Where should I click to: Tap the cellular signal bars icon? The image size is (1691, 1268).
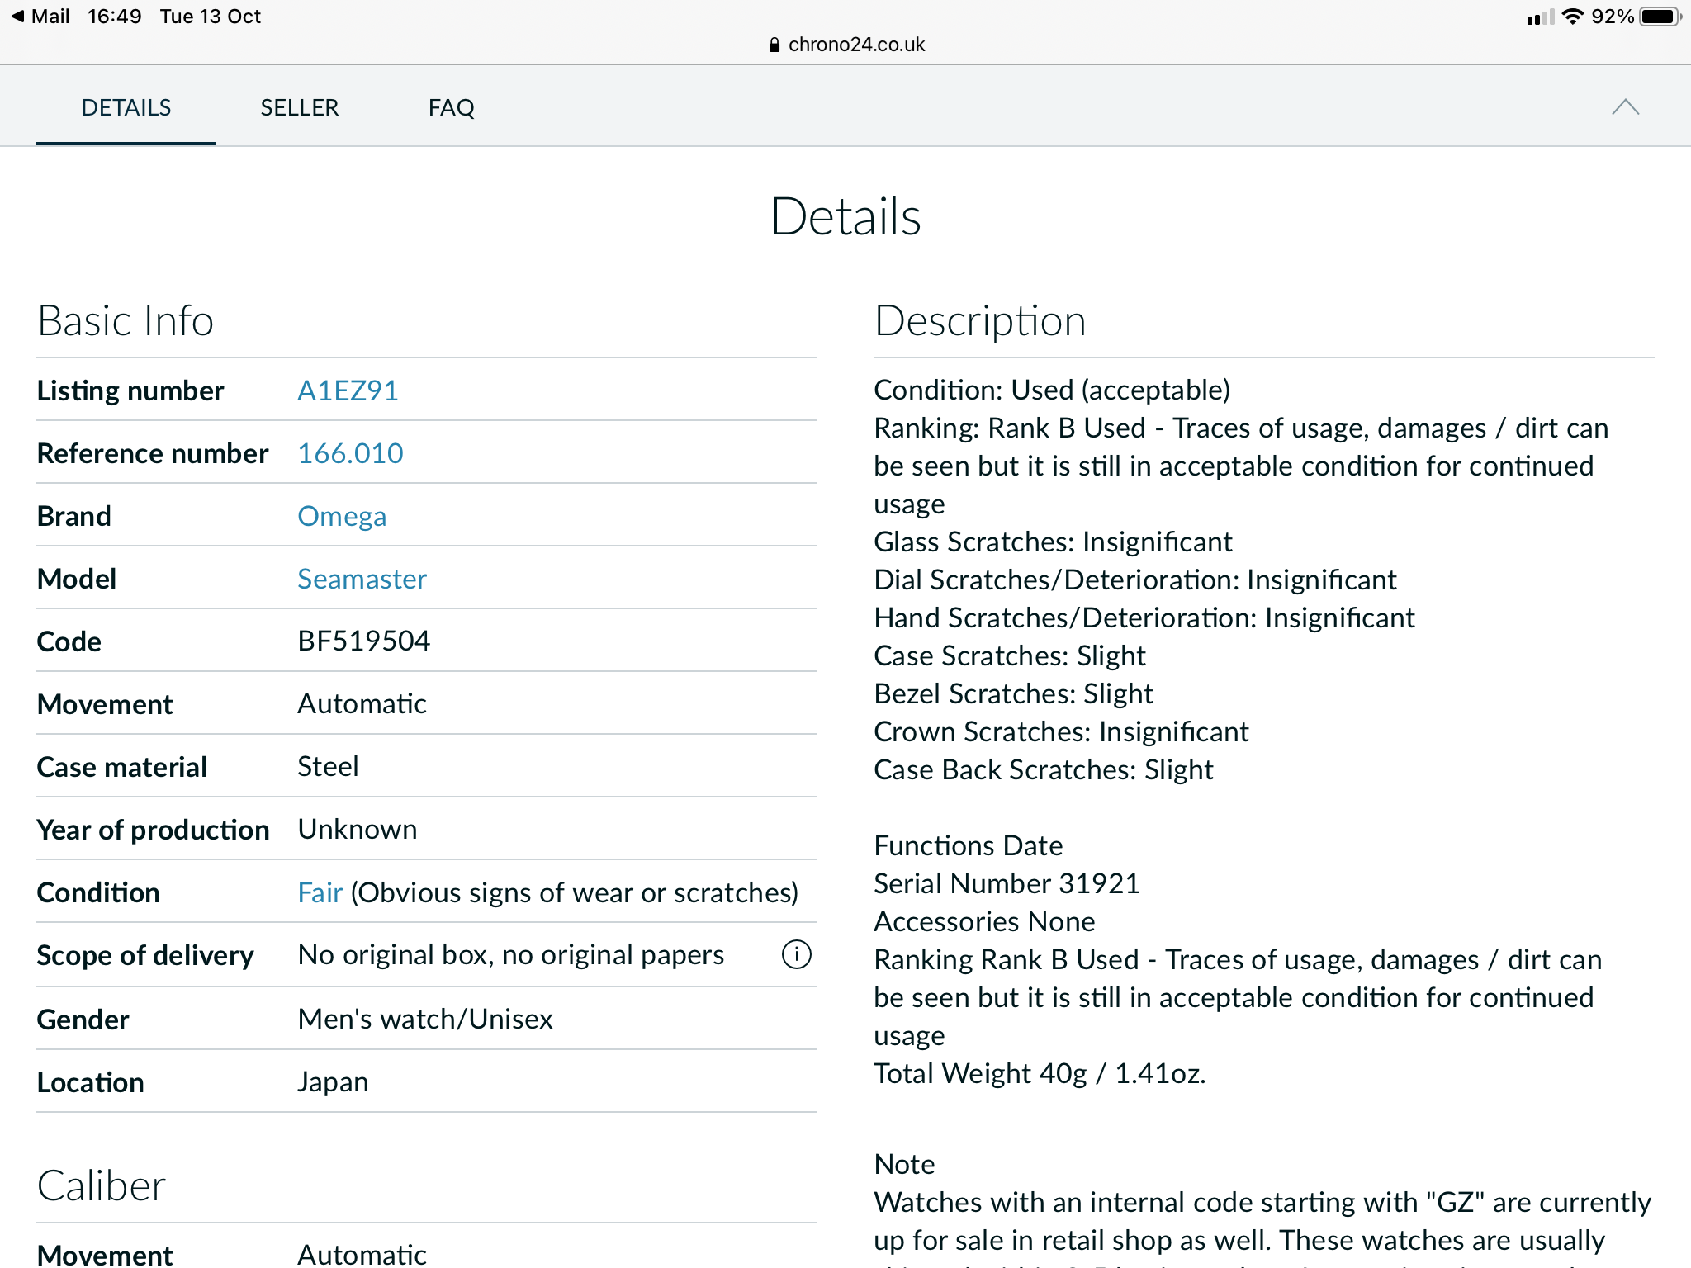coord(1539,17)
